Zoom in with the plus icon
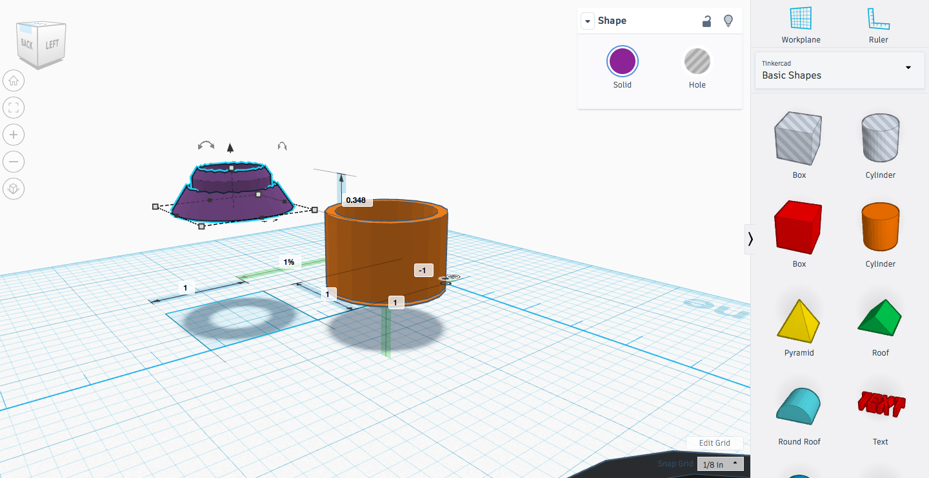This screenshot has height=478, width=929. click(x=14, y=135)
